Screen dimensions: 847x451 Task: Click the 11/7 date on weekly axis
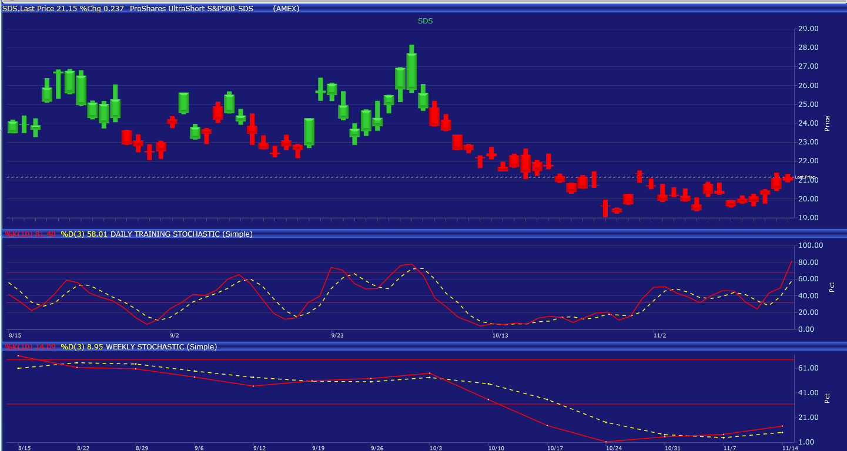coord(730,448)
